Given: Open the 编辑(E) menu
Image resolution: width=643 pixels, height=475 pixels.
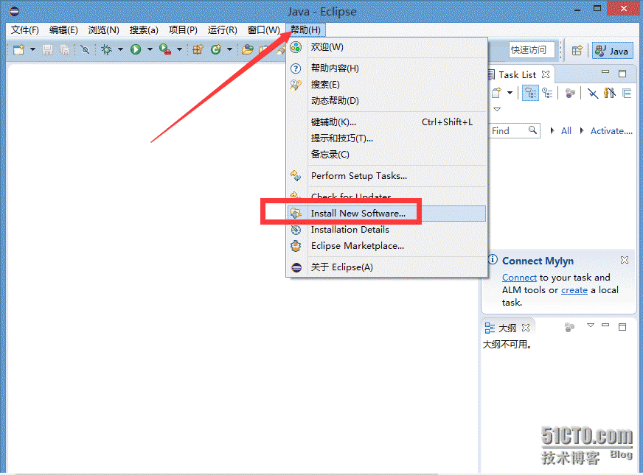Looking at the screenshot, I should 63,30.
